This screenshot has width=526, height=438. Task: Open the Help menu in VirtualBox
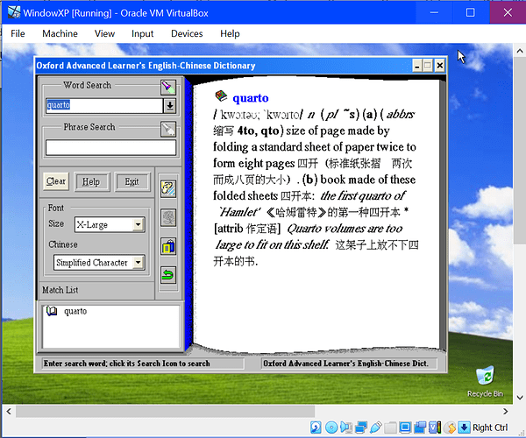coord(230,33)
